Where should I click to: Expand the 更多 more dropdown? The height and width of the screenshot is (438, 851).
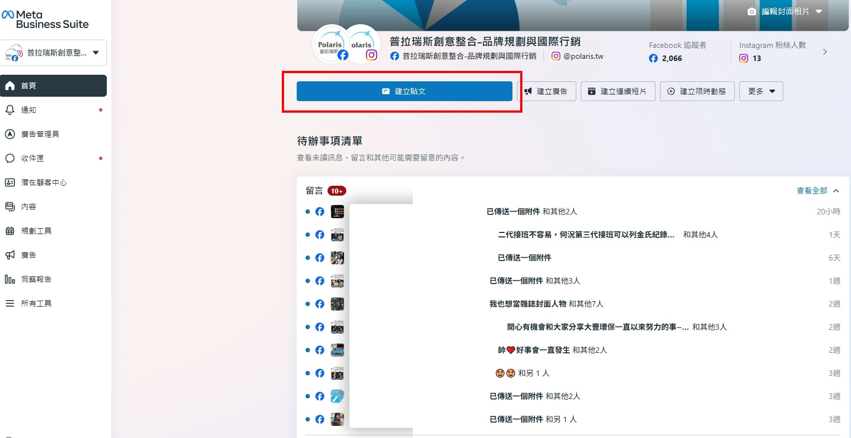[761, 91]
